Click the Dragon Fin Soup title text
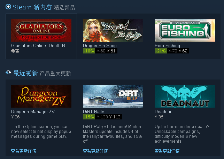The image size is (224, 159). (x=100, y=45)
